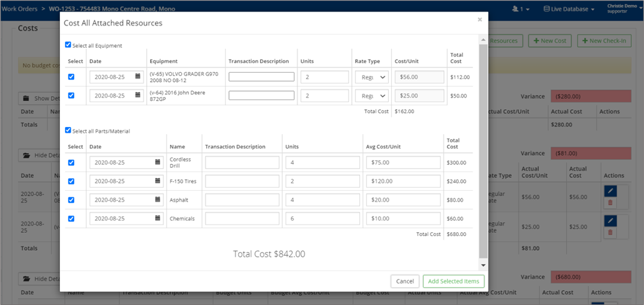Image resolution: width=644 pixels, height=305 pixels.
Task: Open calendar icon in Chemicals row
Action: tap(158, 218)
